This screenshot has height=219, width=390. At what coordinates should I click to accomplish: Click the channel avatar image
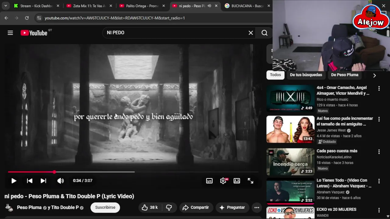(x=9, y=207)
